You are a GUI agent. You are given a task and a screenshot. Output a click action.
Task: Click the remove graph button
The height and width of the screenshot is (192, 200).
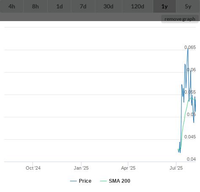coord(180,19)
